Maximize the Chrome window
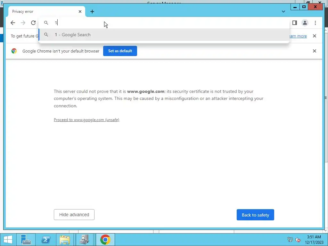The width and height of the screenshot is (328, 246). (304, 7)
